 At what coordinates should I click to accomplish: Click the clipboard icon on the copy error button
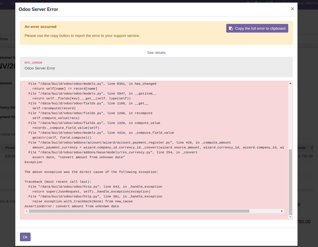click(x=231, y=28)
